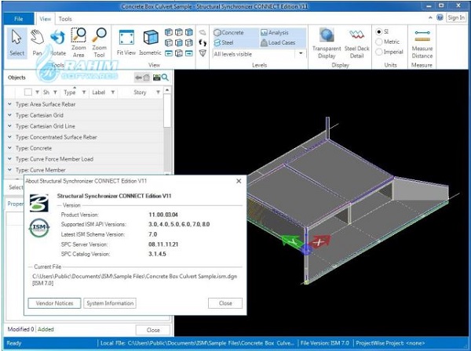Switch to the Tools ribbon tab
Image resolution: width=471 pixels, height=351 pixels.
click(x=65, y=19)
